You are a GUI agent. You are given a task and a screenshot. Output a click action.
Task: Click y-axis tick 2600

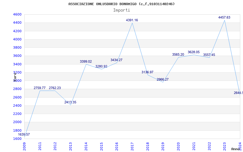tap(18, 97)
